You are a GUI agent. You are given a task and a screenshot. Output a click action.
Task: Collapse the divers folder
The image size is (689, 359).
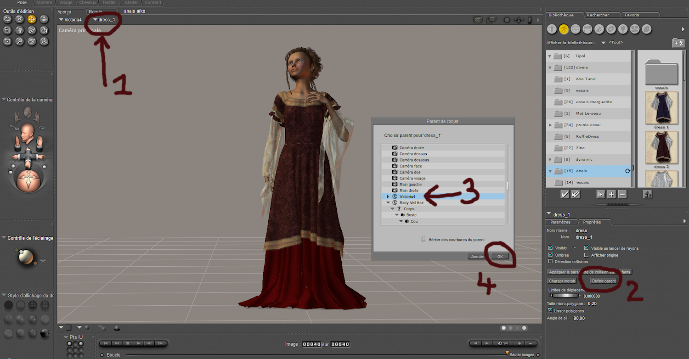tap(550, 67)
